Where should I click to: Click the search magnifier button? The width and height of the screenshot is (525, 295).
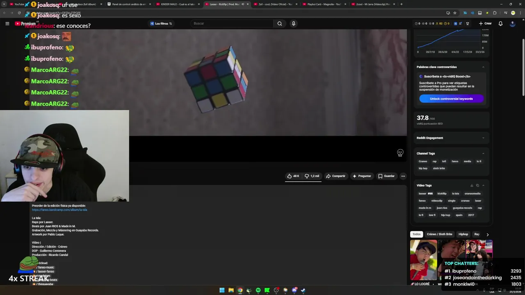click(280, 23)
